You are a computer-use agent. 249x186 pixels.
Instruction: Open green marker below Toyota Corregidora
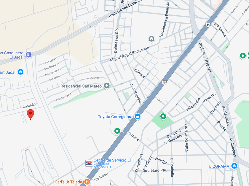tap(117, 131)
